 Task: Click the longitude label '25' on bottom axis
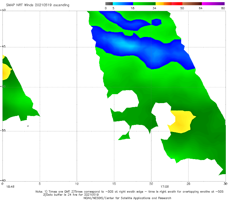point(188,184)
